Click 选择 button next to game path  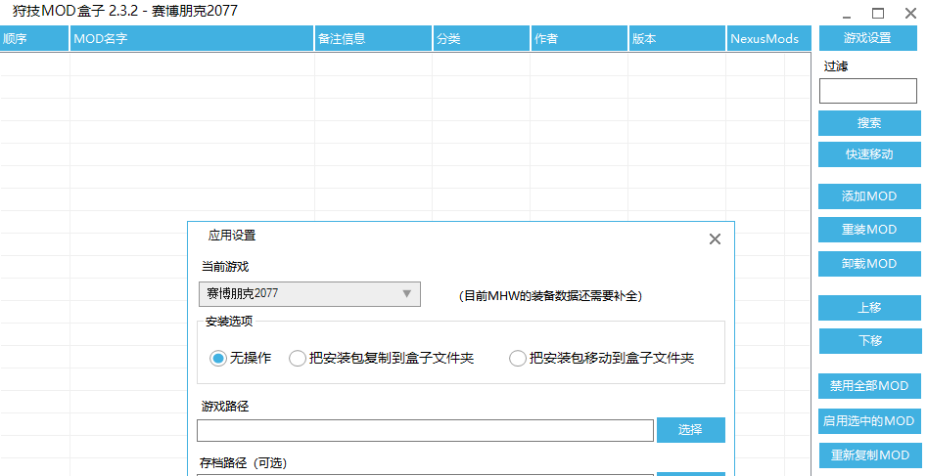tap(690, 430)
